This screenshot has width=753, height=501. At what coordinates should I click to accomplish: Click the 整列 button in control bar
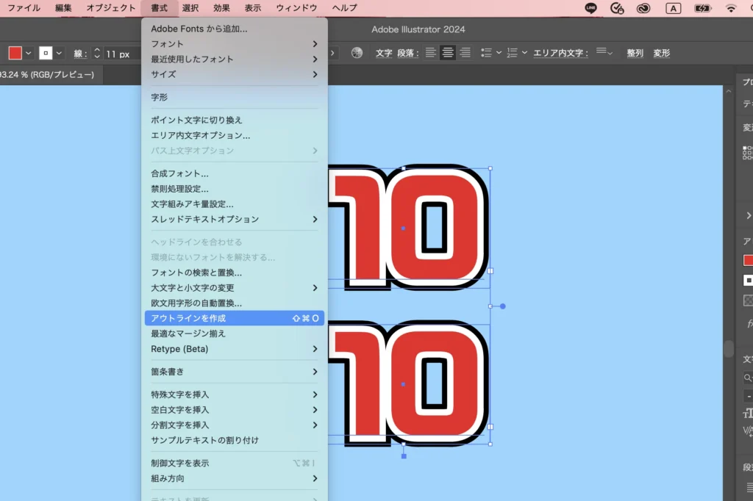tap(635, 53)
